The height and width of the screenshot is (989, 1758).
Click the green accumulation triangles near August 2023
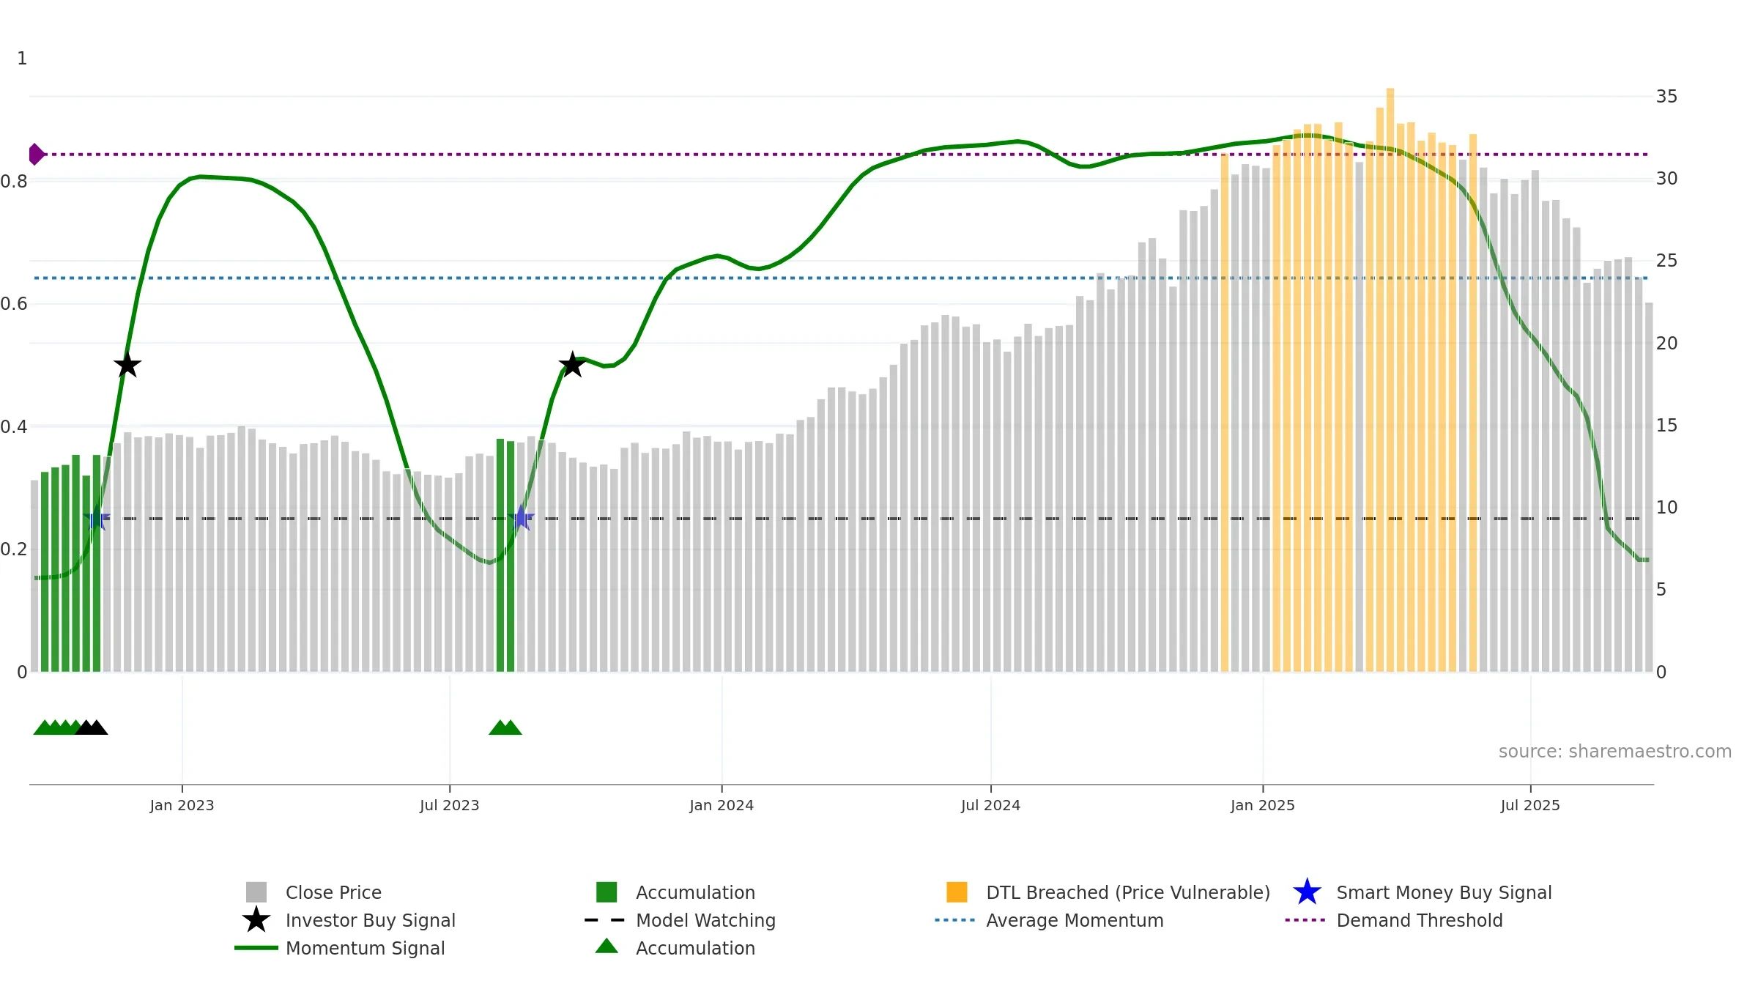[505, 727]
